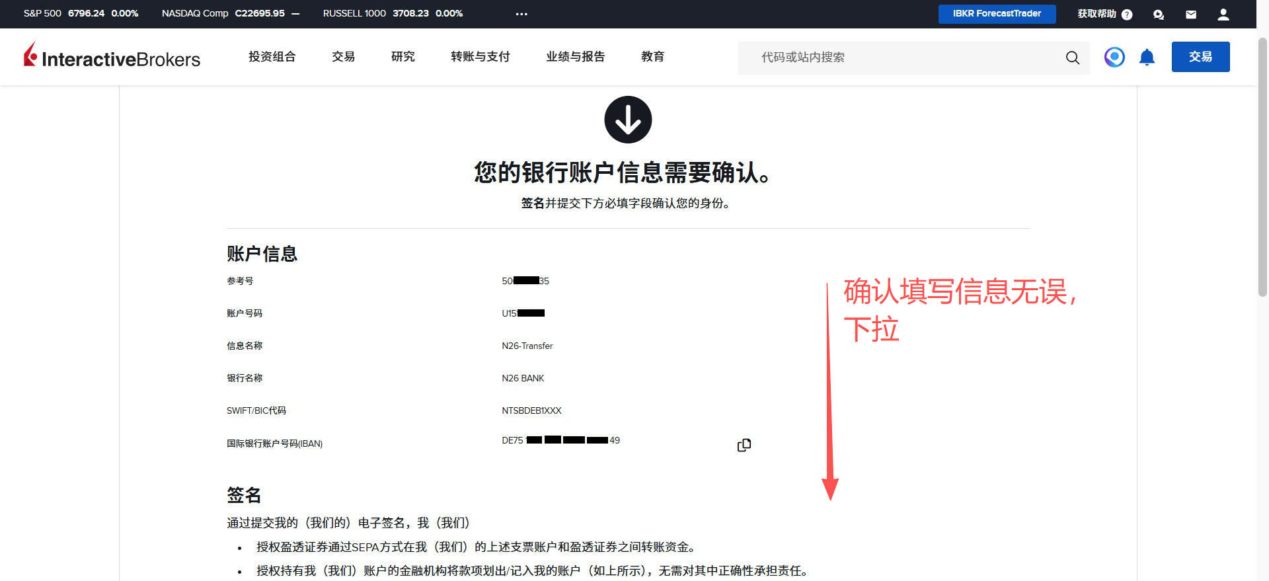Click the large down-arrow circle icon
The width and height of the screenshot is (1269, 581).
628,120
